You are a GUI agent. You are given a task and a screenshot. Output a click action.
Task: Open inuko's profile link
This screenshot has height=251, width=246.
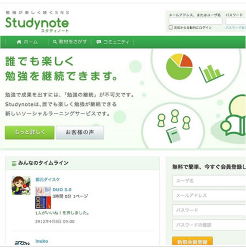42,241
